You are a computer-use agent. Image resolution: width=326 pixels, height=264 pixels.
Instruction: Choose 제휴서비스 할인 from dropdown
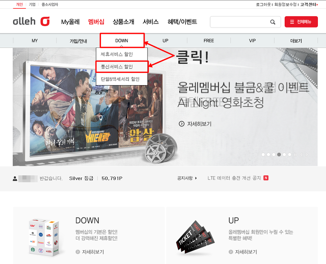click(122, 55)
